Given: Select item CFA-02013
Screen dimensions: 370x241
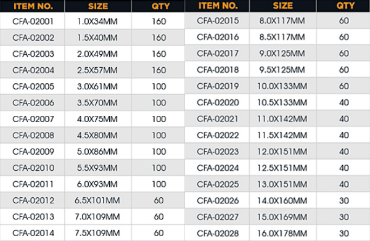Looking at the screenshot, I should coord(33,217).
